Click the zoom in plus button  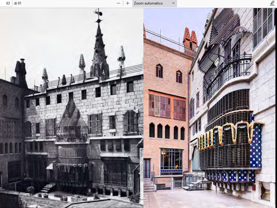pyautogui.click(x=127, y=3)
